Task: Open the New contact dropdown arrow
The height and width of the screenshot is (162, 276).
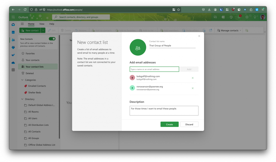Action: (43, 31)
